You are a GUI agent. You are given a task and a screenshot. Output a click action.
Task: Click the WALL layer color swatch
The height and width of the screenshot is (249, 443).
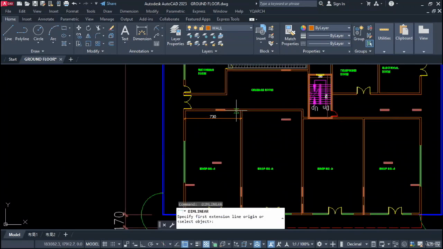click(208, 28)
